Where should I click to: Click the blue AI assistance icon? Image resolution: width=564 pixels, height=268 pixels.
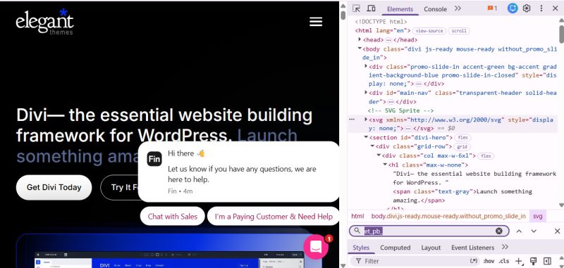click(513, 8)
